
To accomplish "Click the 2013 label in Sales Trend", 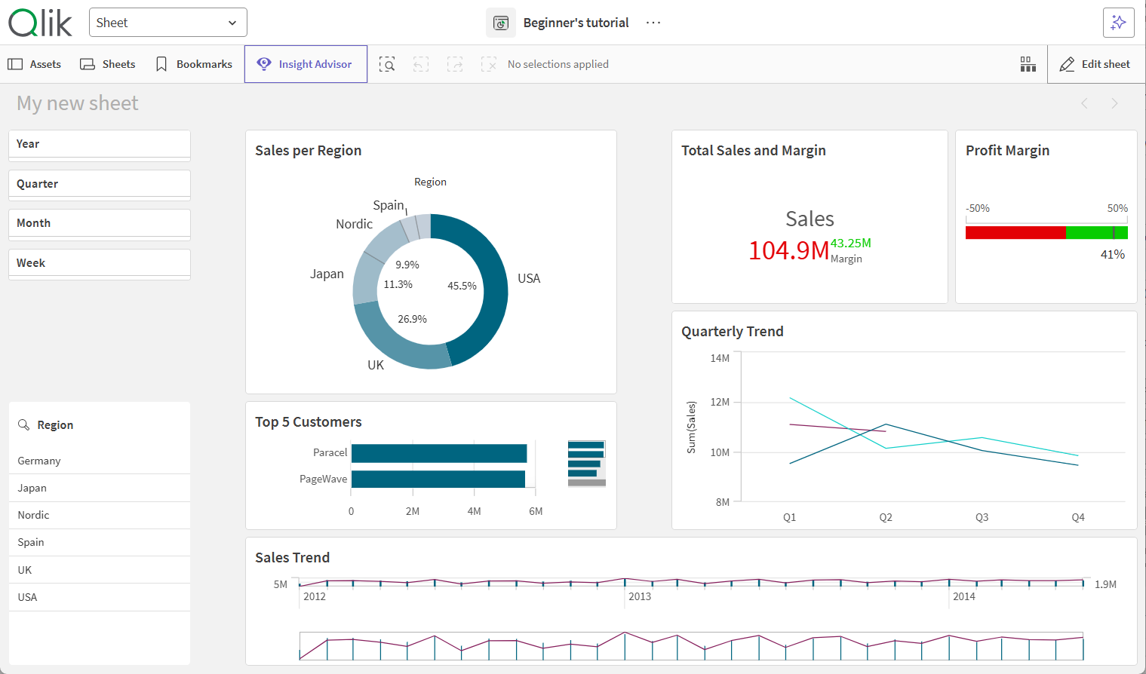I will [x=640, y=596].
